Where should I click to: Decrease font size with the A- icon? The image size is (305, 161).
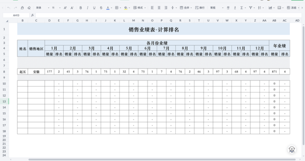[x=72, y=8]
